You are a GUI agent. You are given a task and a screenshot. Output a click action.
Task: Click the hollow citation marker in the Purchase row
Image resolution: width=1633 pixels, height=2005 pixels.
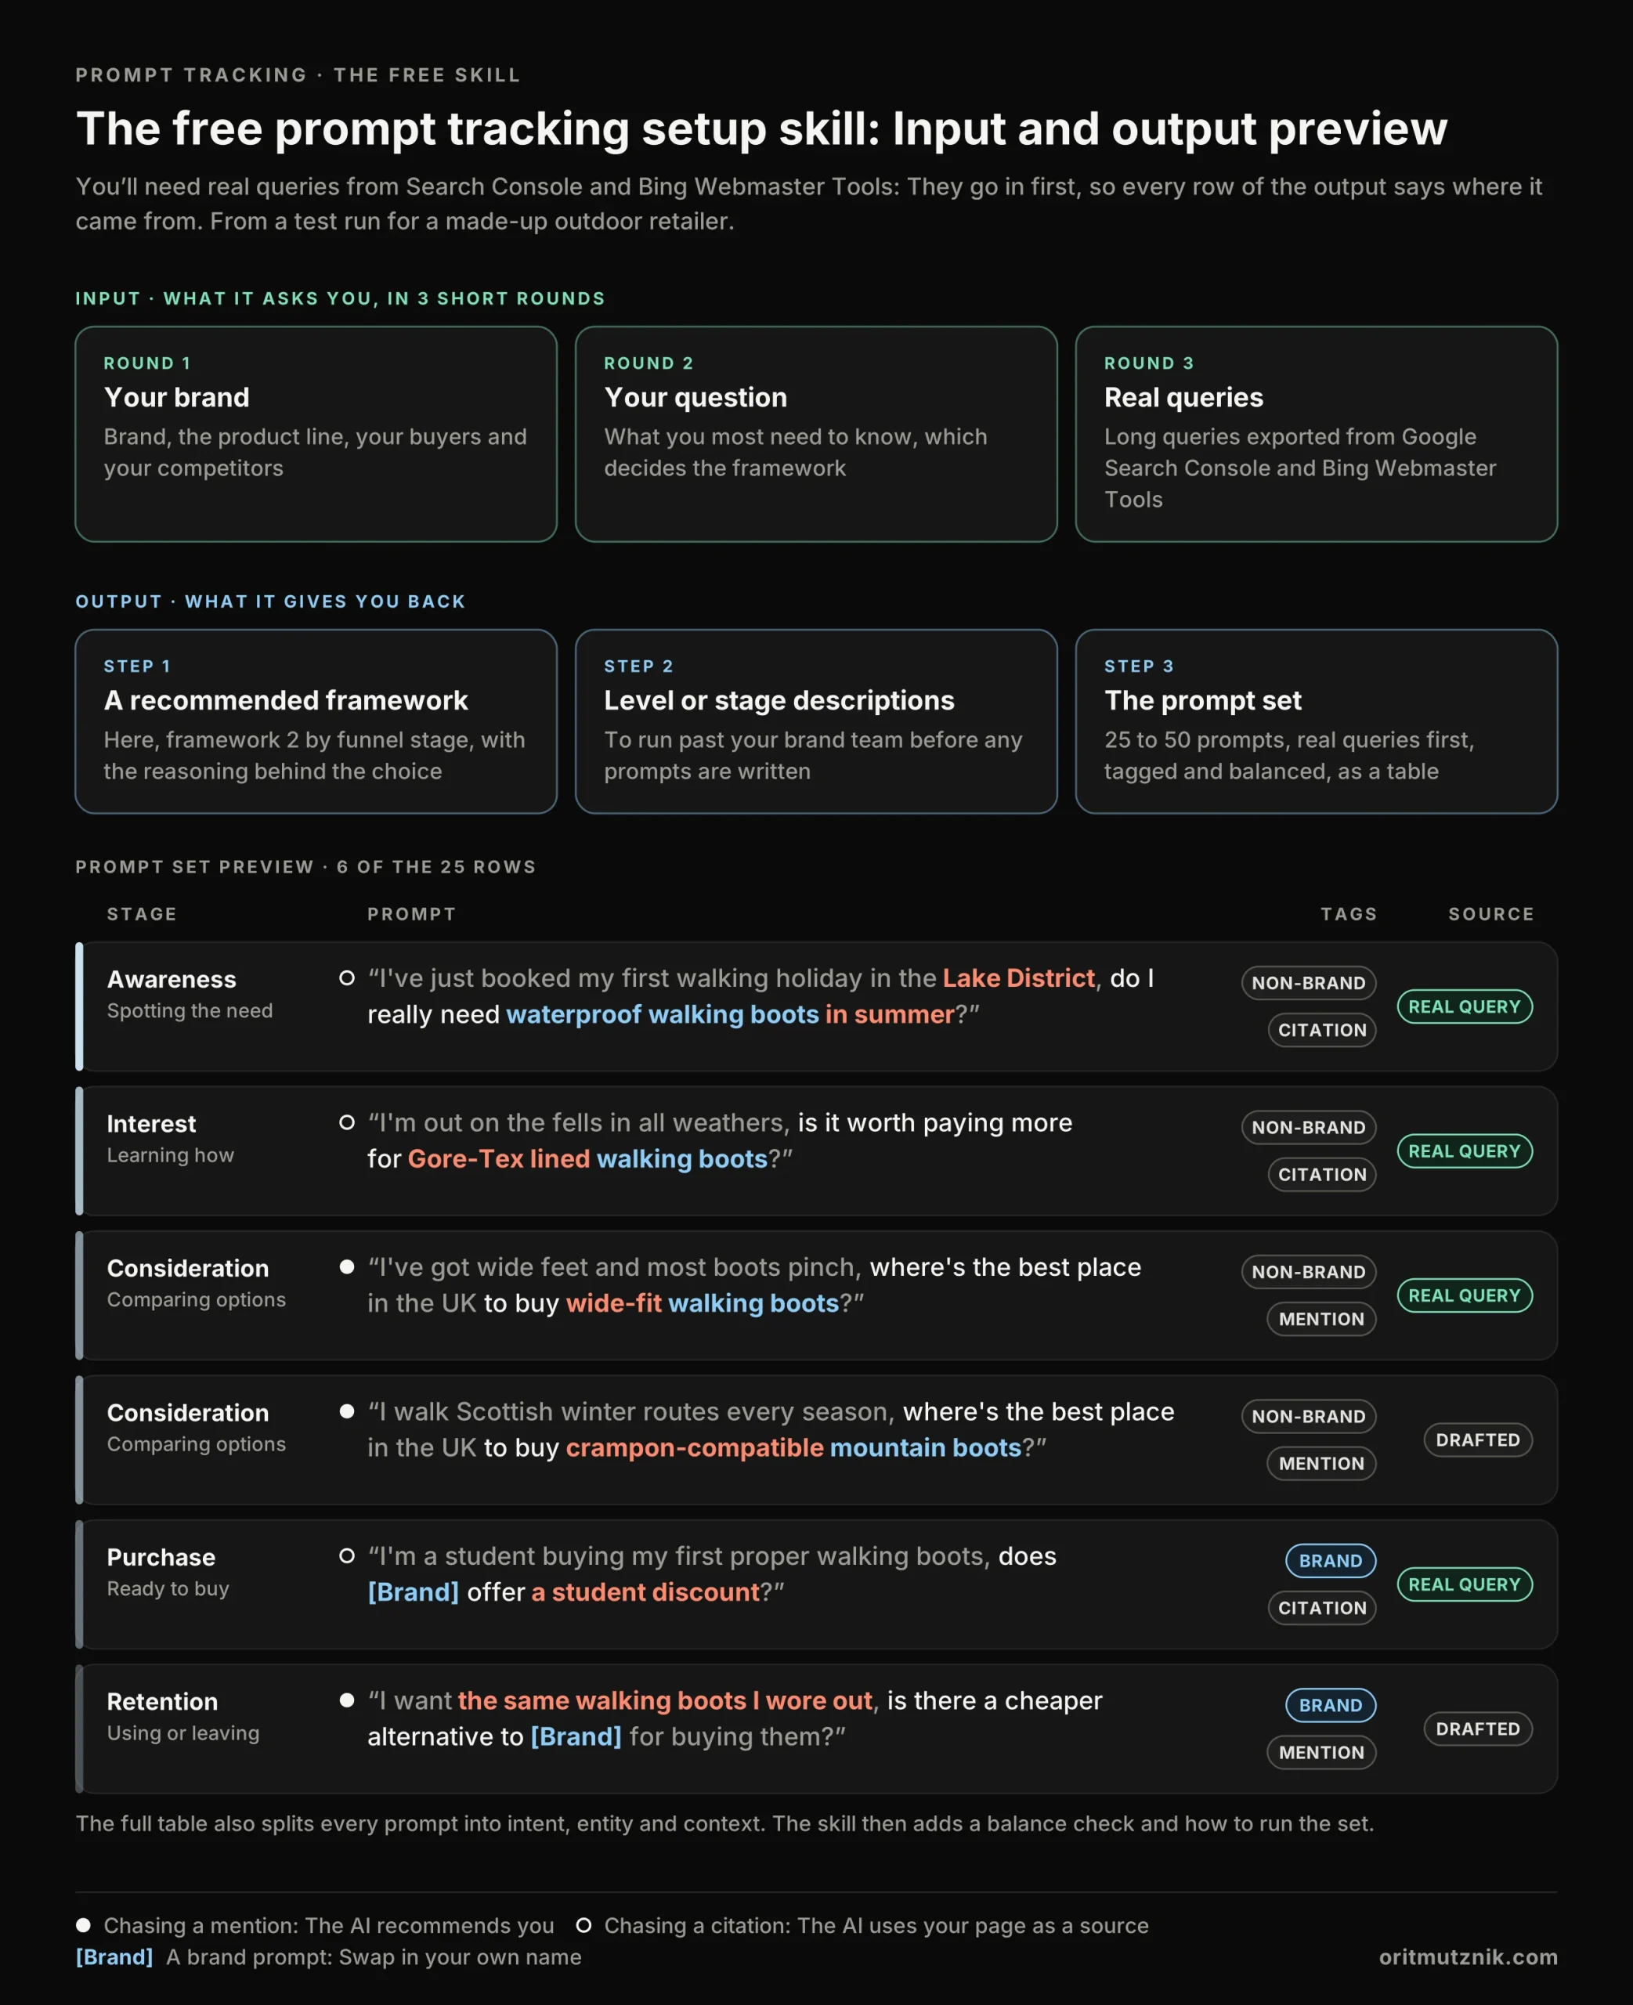347,1556
